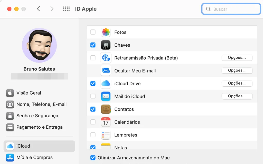Viewport: 263px width, 164px height.
Task: Open Opções for Mail do iCloud
Action: coord(237,96)
